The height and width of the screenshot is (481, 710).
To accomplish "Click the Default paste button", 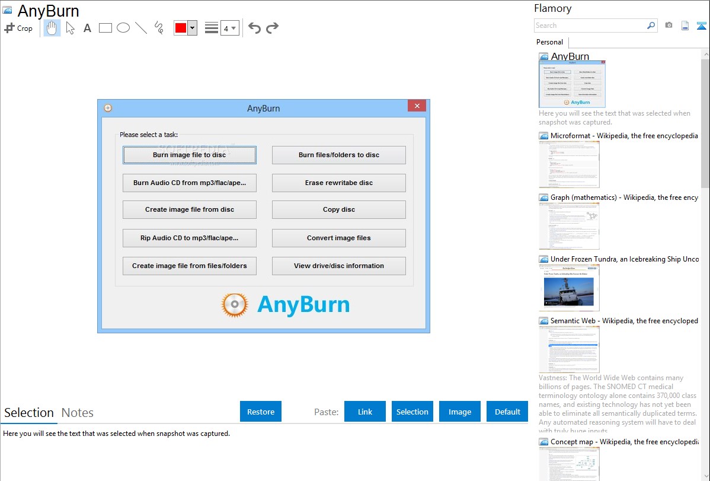I will (x=507, y=412).
